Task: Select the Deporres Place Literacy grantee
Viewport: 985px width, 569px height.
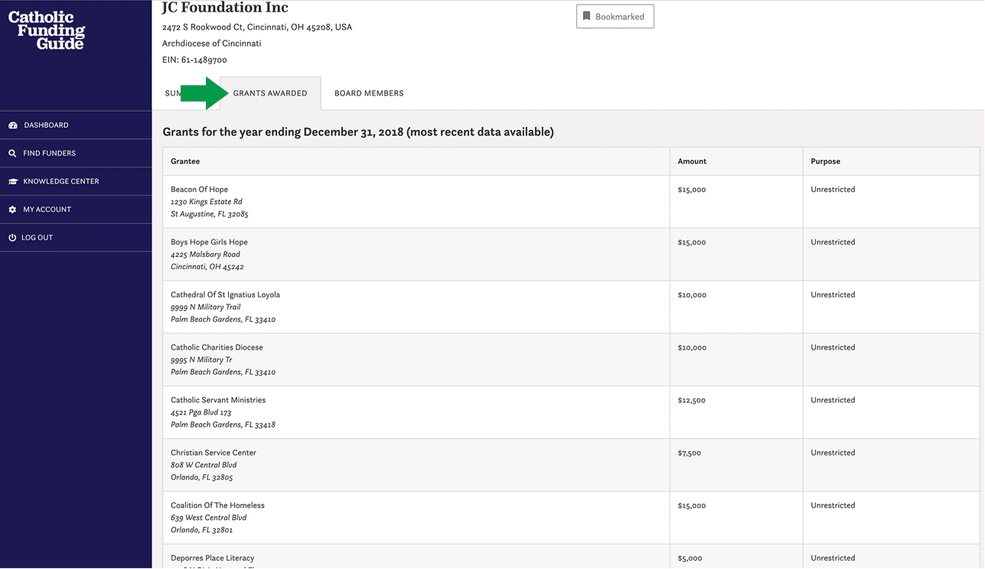Action: click(x=212, y=558)
